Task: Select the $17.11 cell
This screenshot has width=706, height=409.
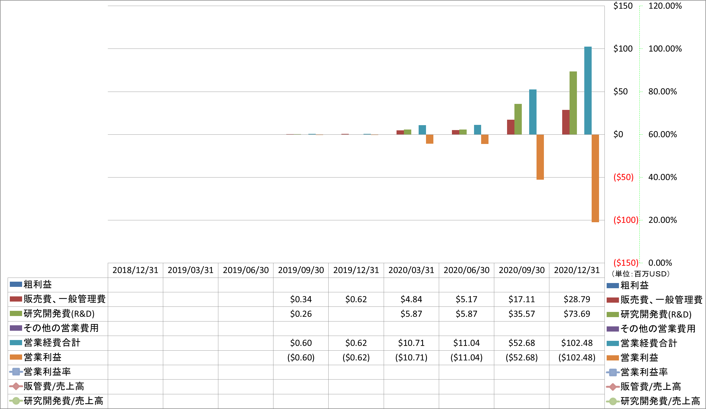Action: pyautogui.click(x=522, y=299)
